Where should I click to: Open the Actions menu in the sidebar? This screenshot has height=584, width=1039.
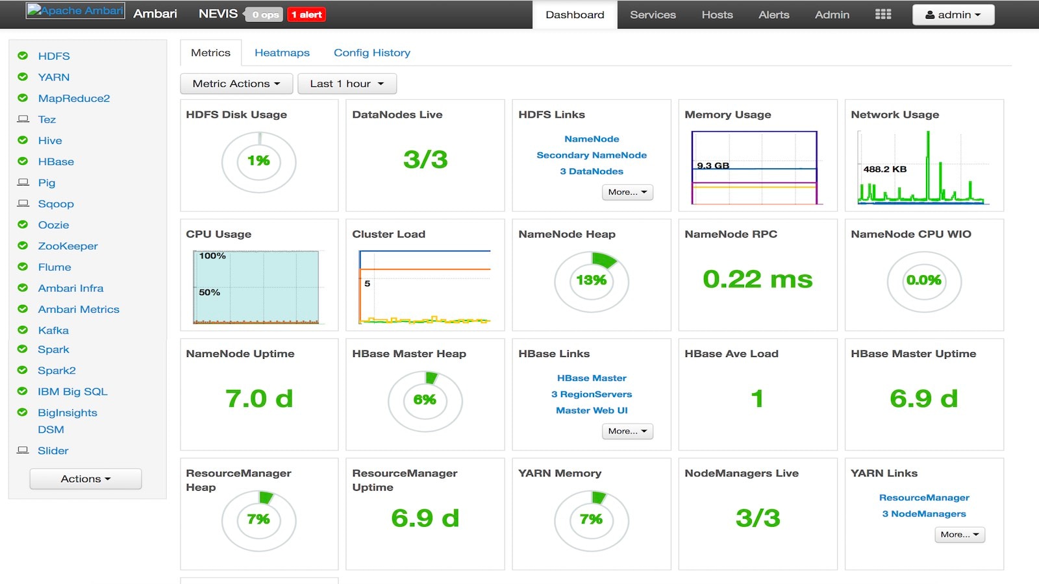[x=84, y=478]
